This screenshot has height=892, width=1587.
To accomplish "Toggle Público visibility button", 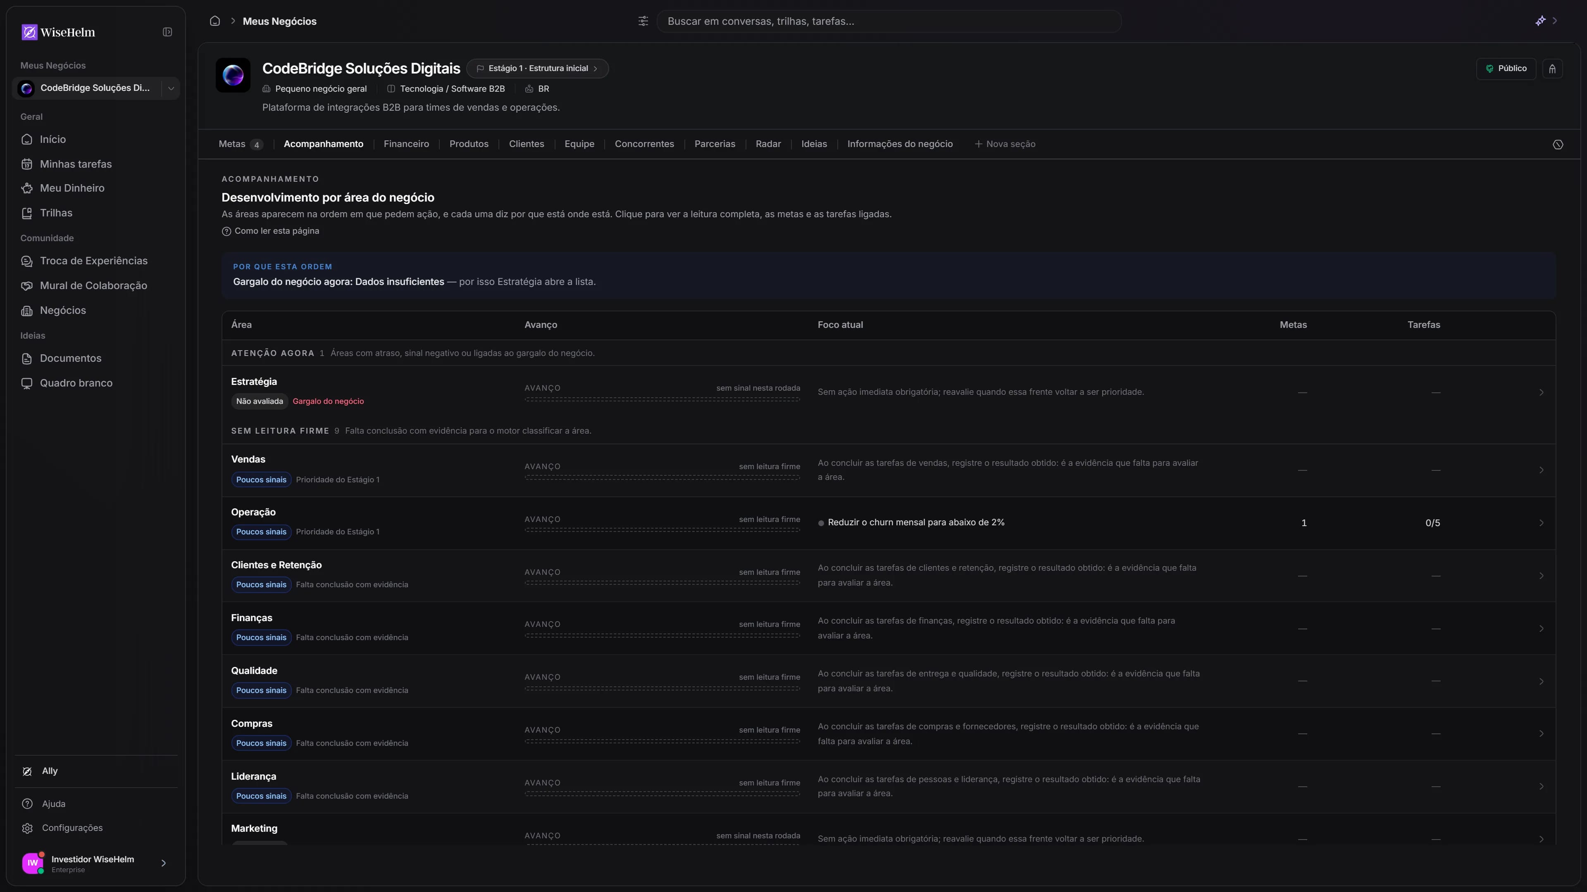I will coord(1506,68).
